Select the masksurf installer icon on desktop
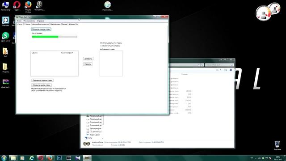Screen dimensions: 286x161 point(107,6)
